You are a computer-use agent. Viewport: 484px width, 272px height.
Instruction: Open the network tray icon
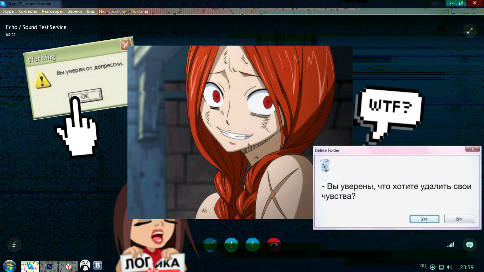click(x=441, y=267)
